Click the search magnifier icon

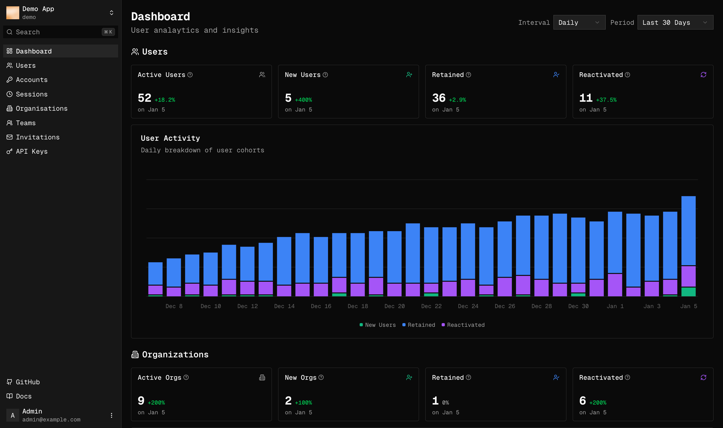pos(9,32)
